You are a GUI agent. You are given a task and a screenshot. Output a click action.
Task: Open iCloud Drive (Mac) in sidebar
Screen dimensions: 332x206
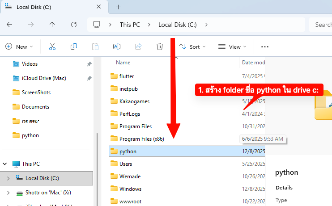tap(44, 78)
